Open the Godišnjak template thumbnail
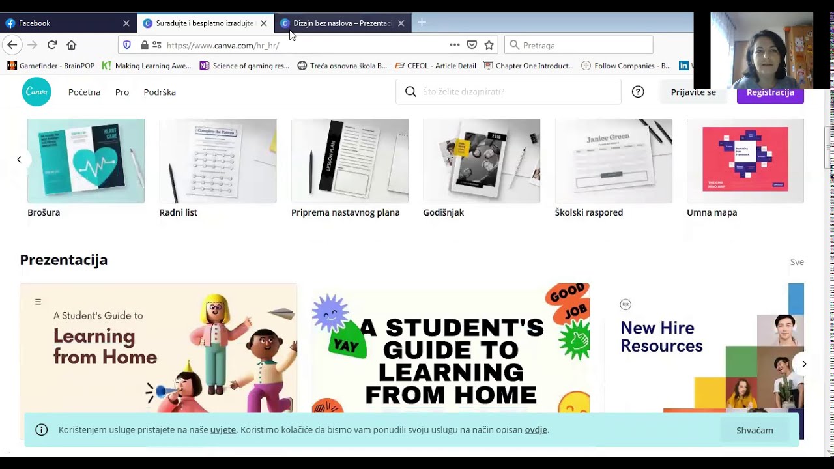The image size is (834, 469). click(482, 161)
